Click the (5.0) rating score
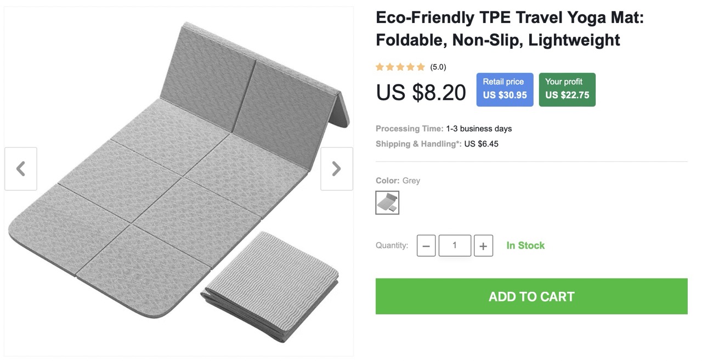 coord(438,67)
